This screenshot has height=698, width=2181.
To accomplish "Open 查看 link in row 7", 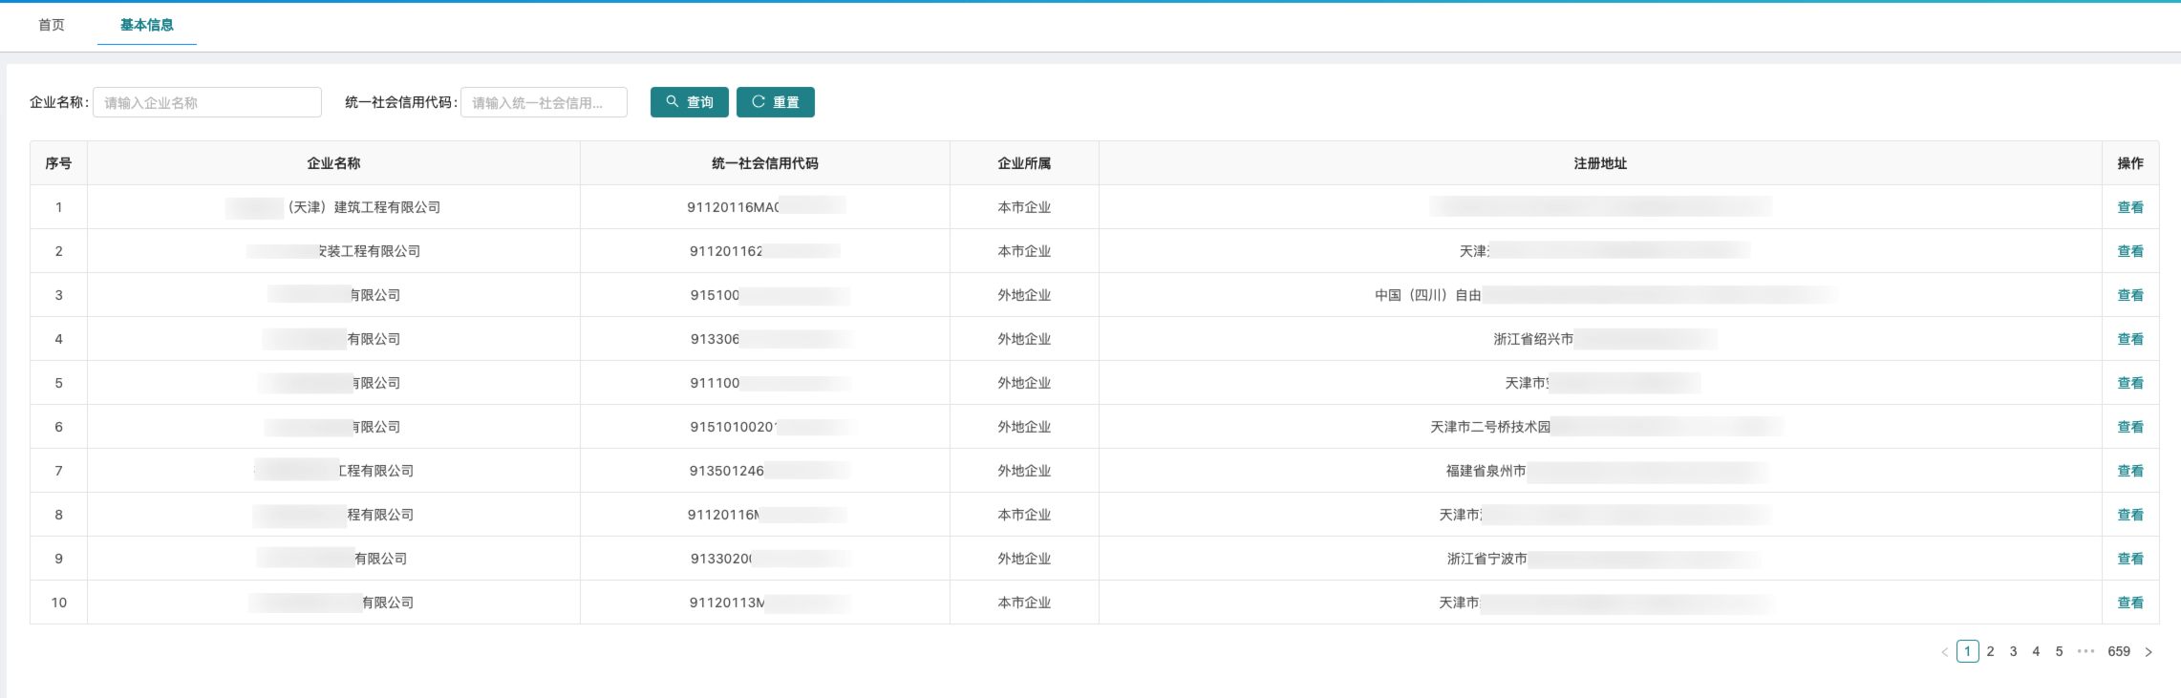I will [x=2130, y=471].
